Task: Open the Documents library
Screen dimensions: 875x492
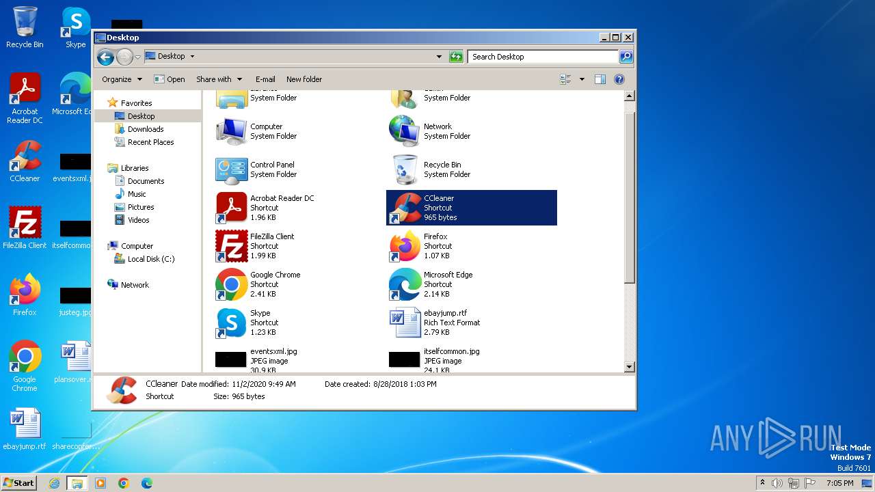Action: coord(146,181)
